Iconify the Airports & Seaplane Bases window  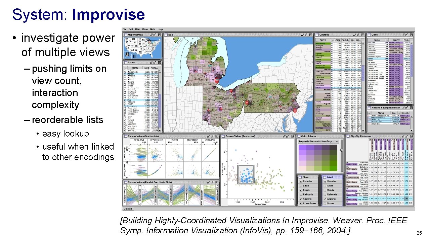tap(404, 108)
